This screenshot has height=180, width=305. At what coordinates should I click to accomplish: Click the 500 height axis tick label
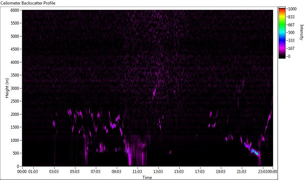coord(16,153)
